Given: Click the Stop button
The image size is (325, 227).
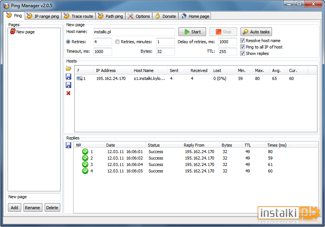Looking at the screenshot, I should [x=223, y=32].
